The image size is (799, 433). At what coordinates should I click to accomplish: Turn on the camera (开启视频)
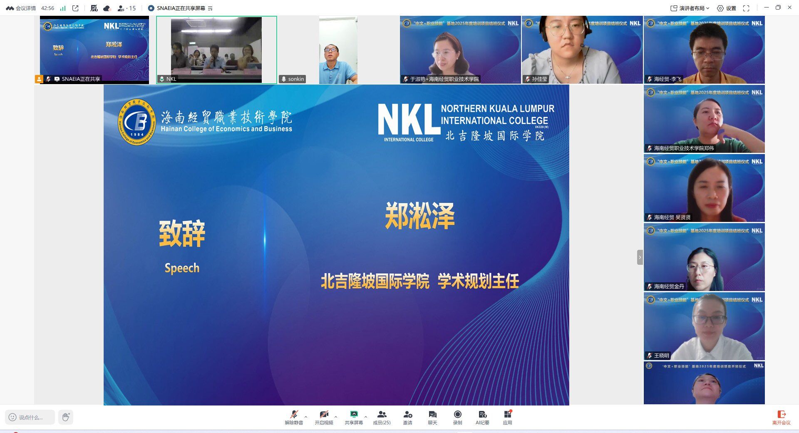(324, 417)
